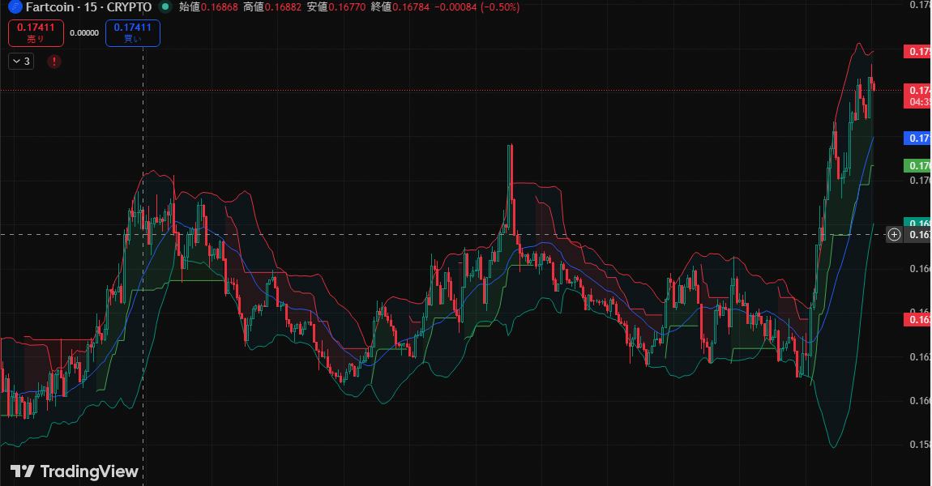The width and height of the screenshot is (932, 486).
Task: Expand the indicator legend showing 3
Action: tap(21, 62)
